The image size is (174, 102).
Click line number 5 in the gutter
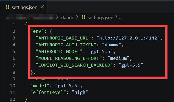point(14,52)
